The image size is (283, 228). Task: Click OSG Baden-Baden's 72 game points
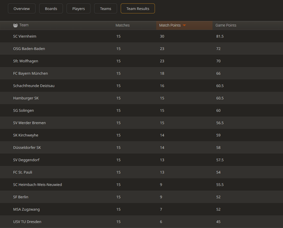[x=218, y=49]
